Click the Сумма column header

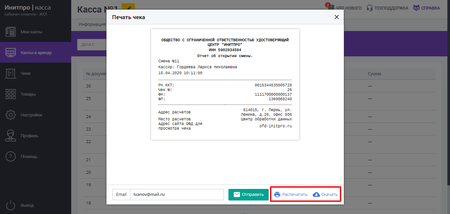tap(374, 74)
